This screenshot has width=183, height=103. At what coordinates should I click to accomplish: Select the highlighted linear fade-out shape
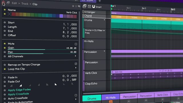(56, 84)
